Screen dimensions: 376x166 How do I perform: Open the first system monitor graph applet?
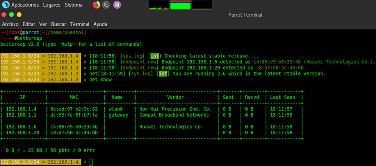(x=159, y=5)
